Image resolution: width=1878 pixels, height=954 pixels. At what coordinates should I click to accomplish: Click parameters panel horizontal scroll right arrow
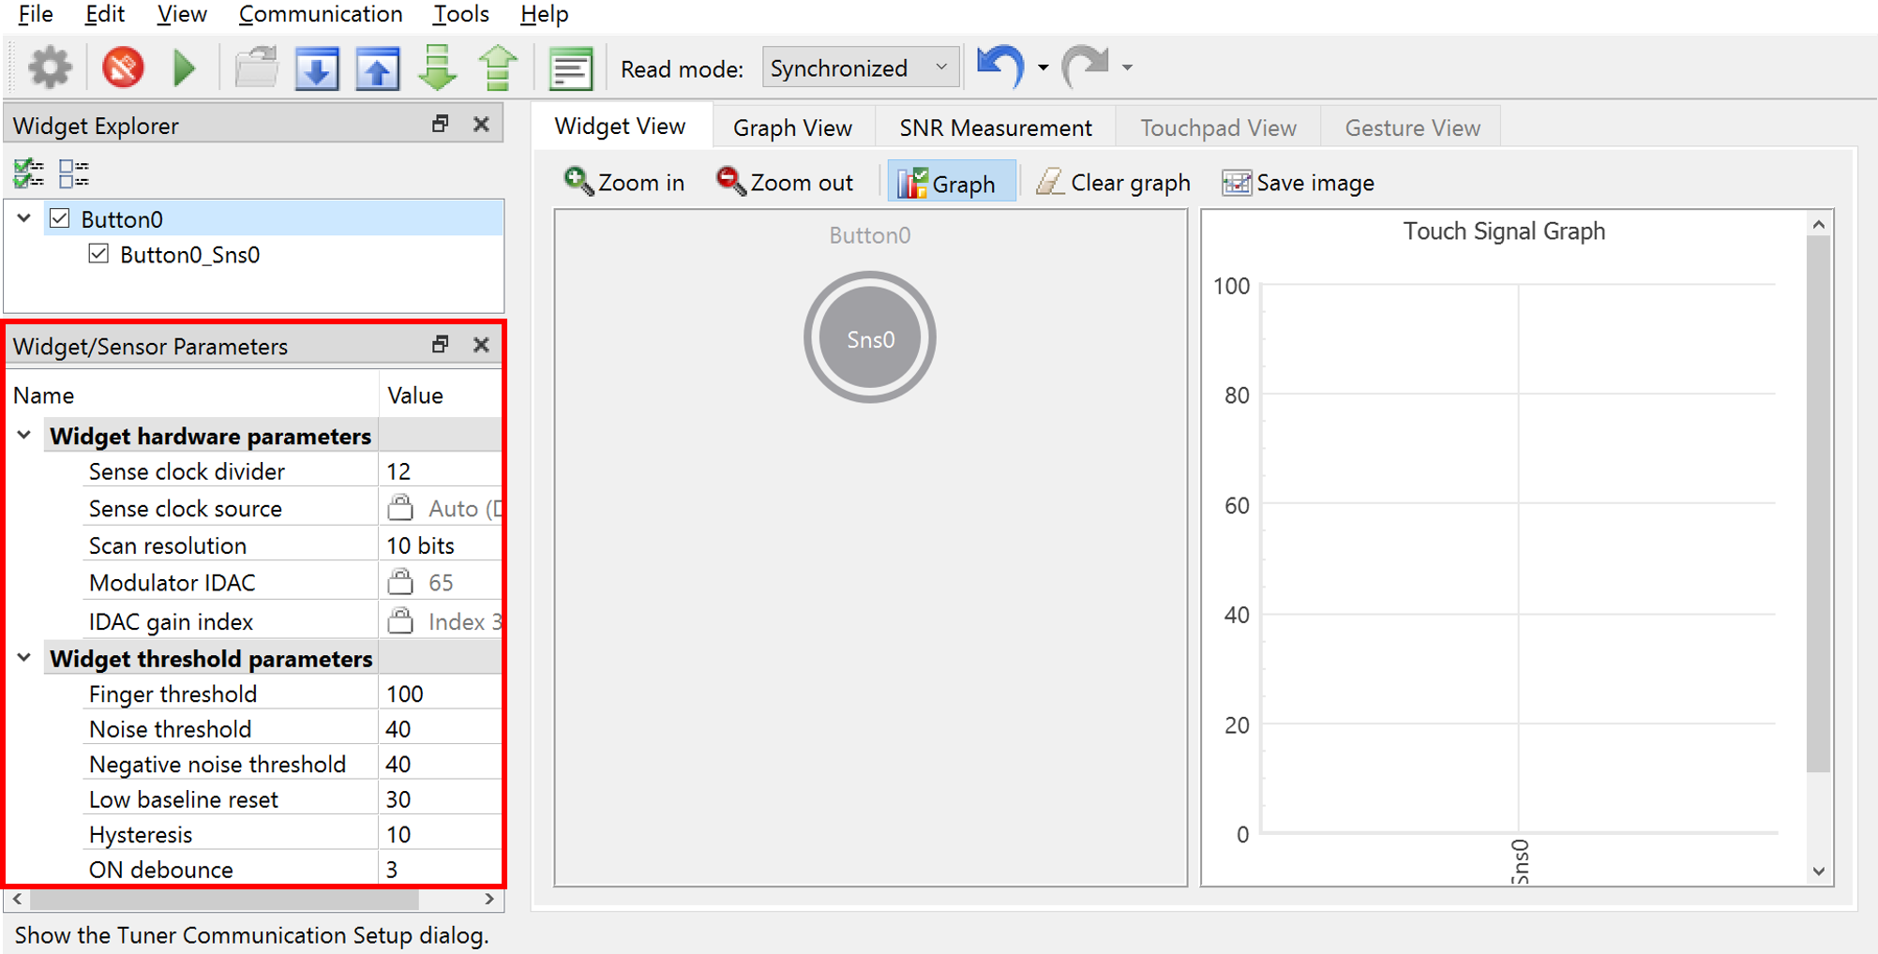click(489, 899)
